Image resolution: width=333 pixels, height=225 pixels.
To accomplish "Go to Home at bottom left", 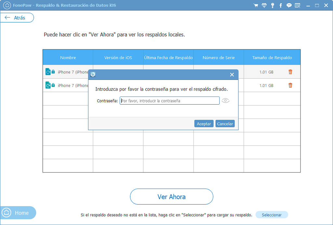I will (18, 213).
